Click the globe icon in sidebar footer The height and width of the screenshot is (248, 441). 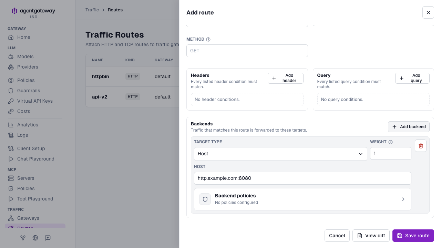click(35, 238)
